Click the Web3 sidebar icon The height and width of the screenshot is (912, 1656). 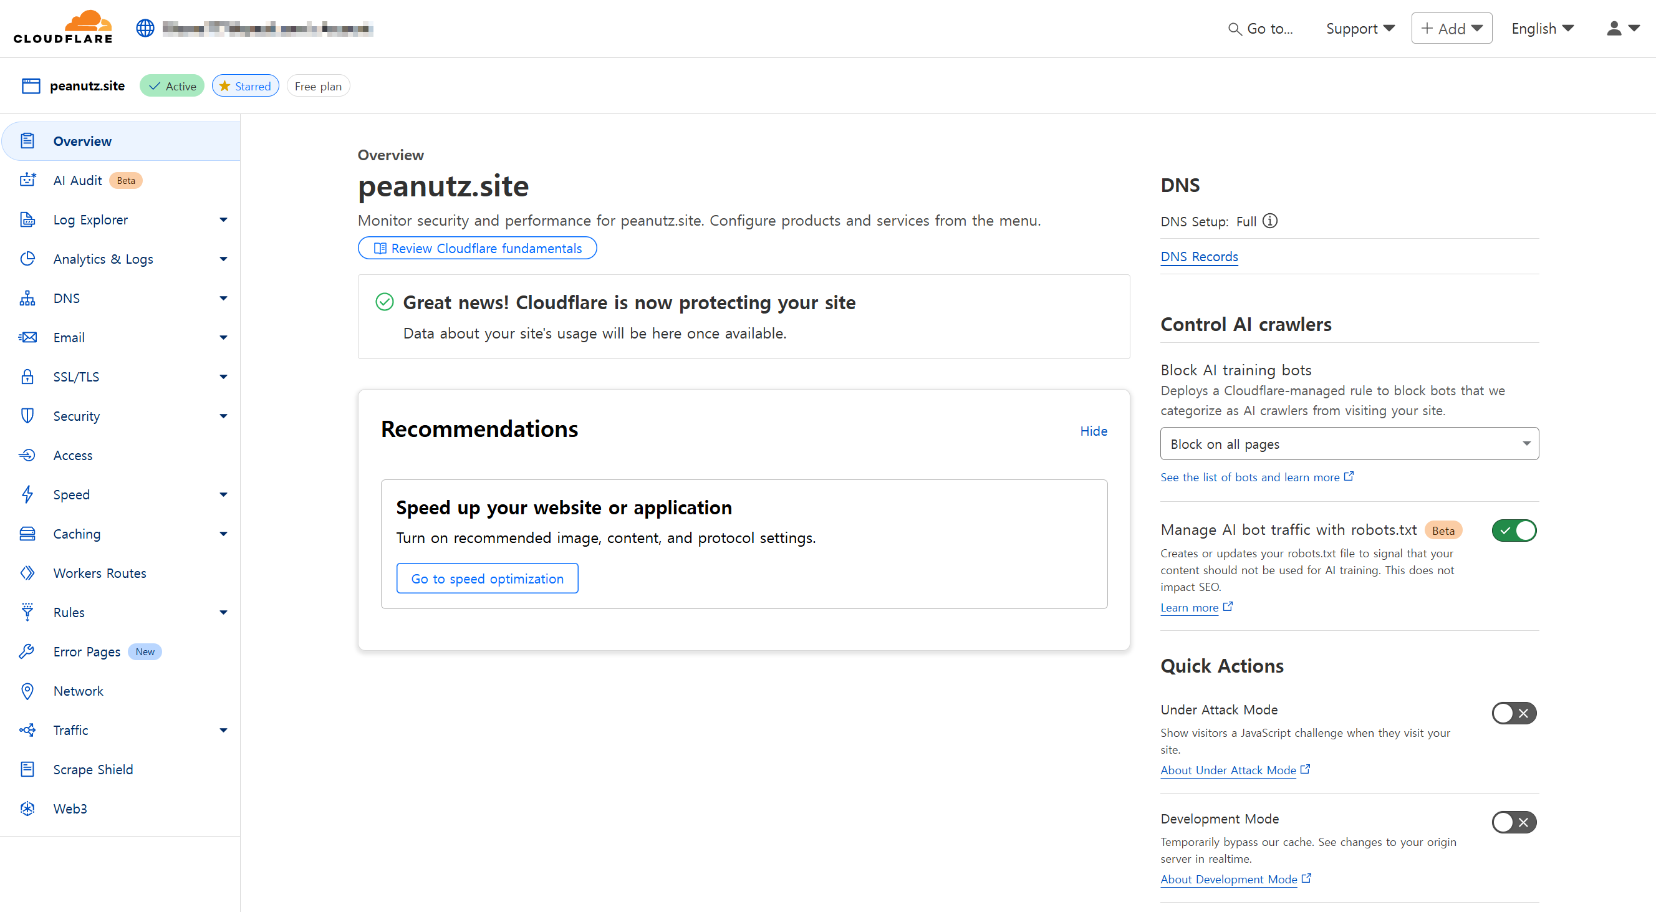tap(27, 809)
